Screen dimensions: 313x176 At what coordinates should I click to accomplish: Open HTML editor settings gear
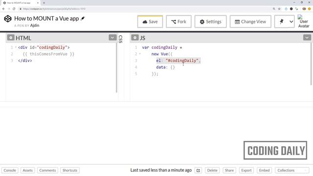[11, 38]
